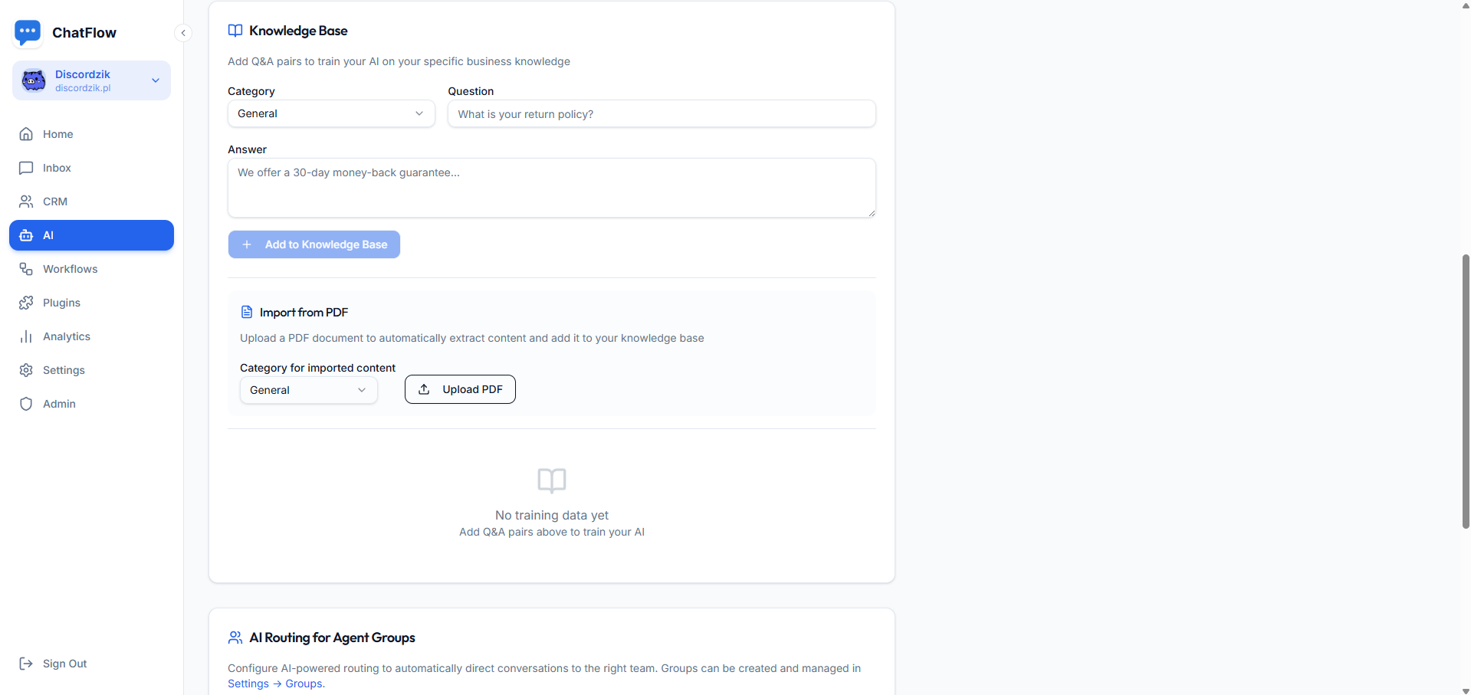Expand the imported content category dropdown
1471x695 pixels.
pos(308,390)
